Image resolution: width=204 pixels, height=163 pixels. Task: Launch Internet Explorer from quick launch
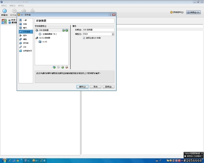click(10, 161)
